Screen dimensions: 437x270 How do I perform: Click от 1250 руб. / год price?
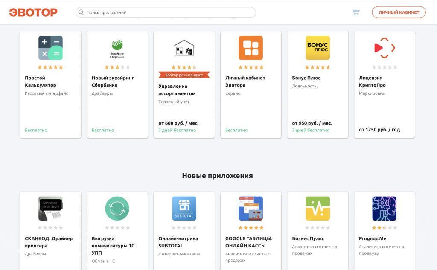coord(379,130)
